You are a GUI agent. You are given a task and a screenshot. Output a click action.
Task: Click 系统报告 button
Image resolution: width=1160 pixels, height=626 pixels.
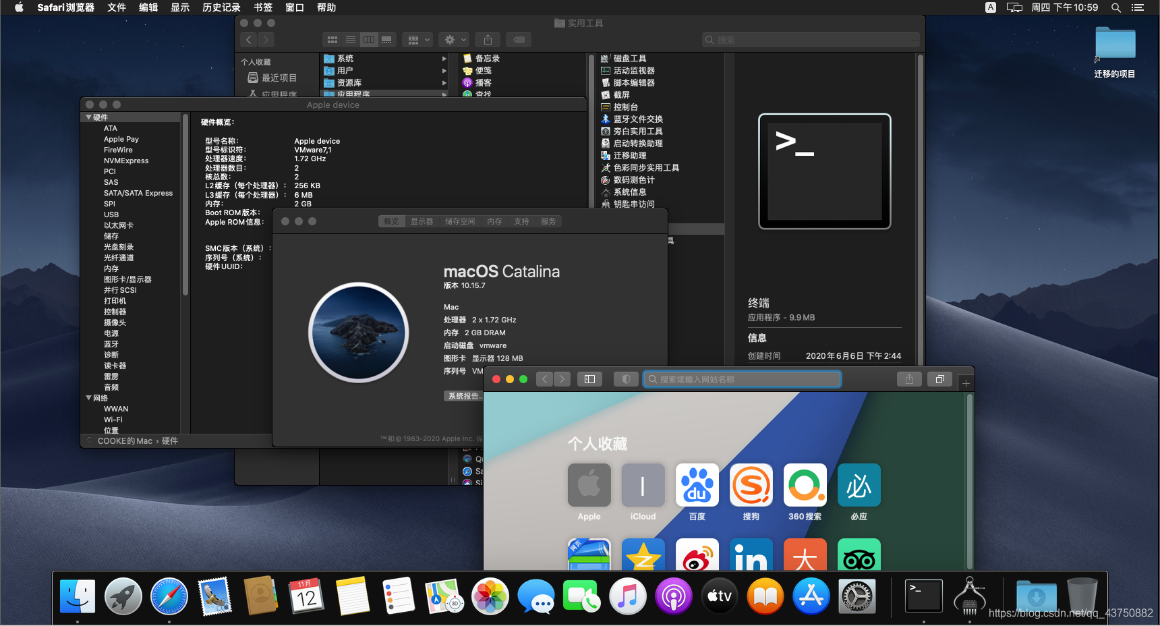[464, 396]
